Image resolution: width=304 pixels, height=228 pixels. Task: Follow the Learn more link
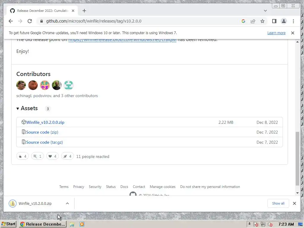[276, 33]
